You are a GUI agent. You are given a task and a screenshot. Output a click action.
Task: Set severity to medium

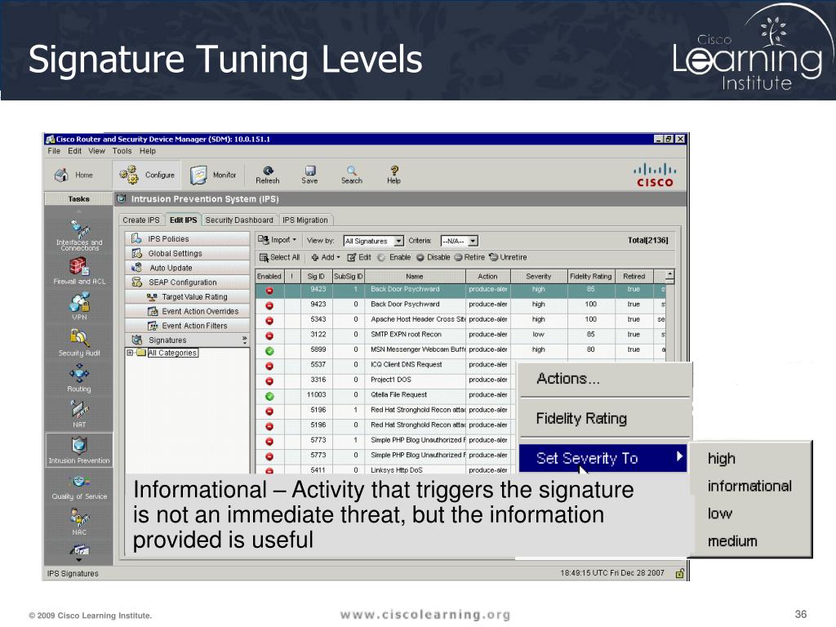click(732, 542)
